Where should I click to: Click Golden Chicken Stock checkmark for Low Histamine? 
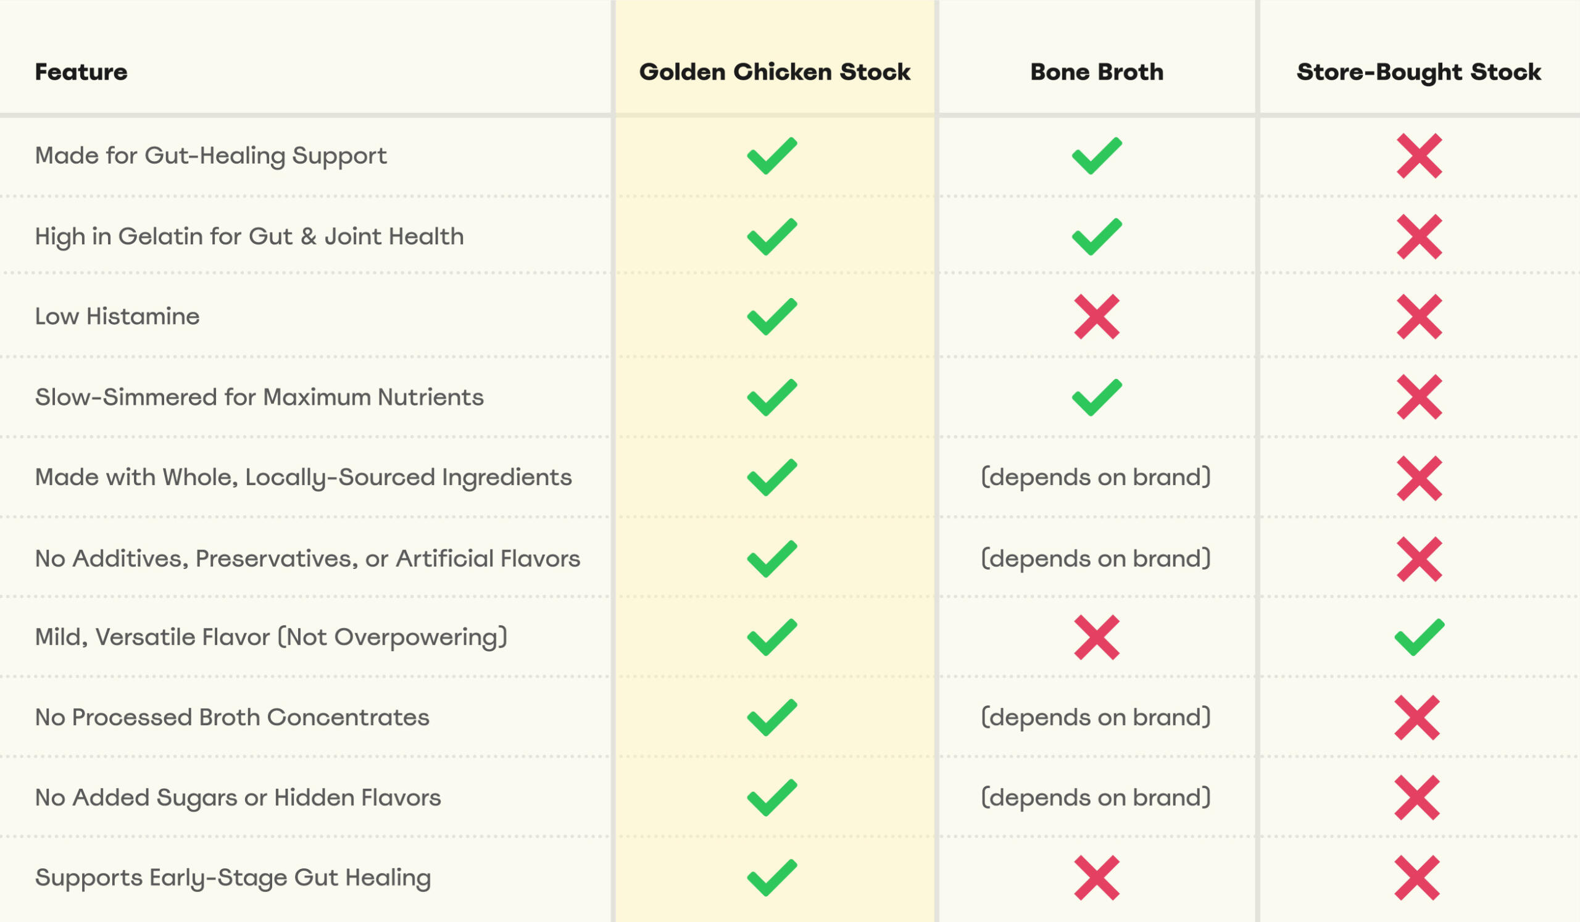772,317
